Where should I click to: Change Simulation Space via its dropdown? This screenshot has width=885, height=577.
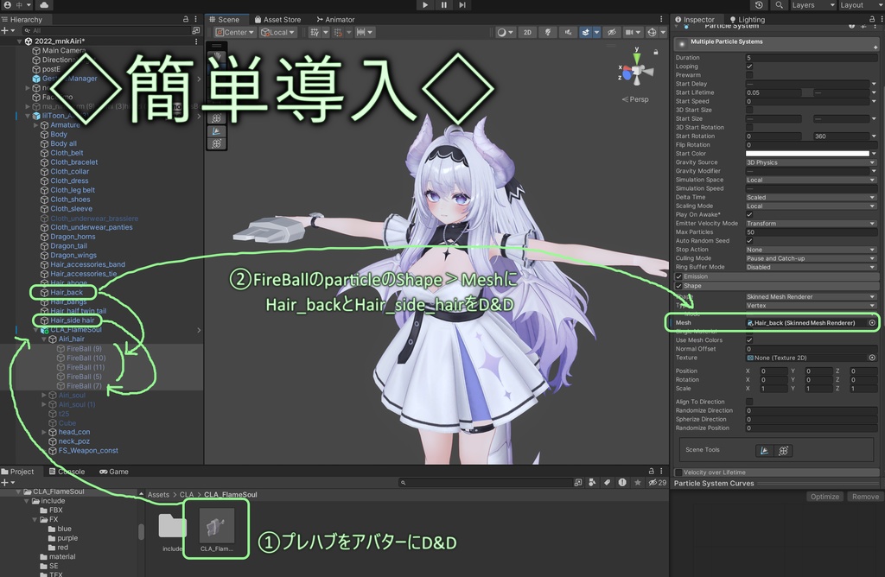(x=811, y=180)
